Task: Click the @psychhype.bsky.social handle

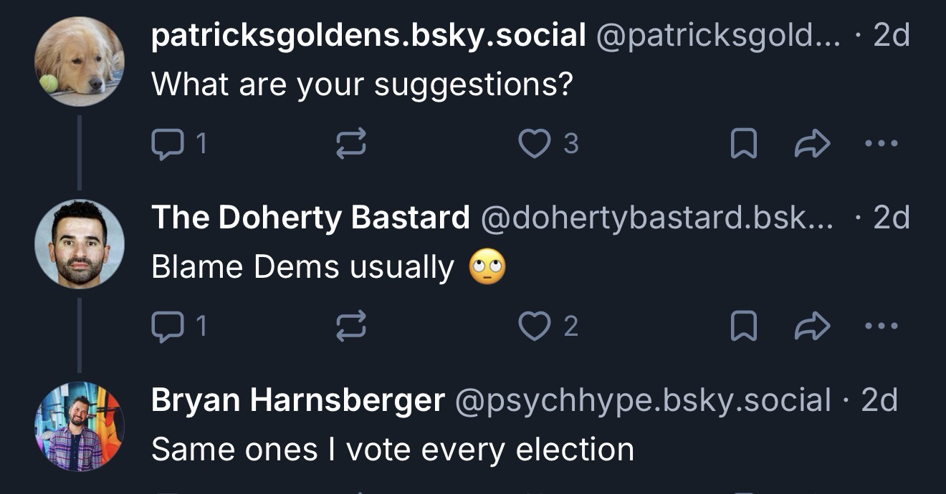Action: tap(643, 400)
